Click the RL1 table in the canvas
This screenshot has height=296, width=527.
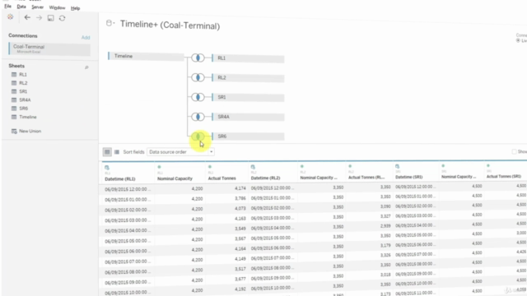tap(248, 58)
